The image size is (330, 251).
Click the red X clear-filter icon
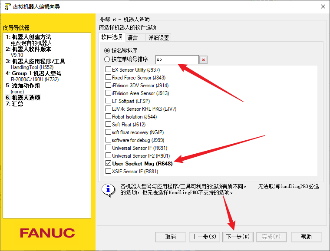coord(203,60)
